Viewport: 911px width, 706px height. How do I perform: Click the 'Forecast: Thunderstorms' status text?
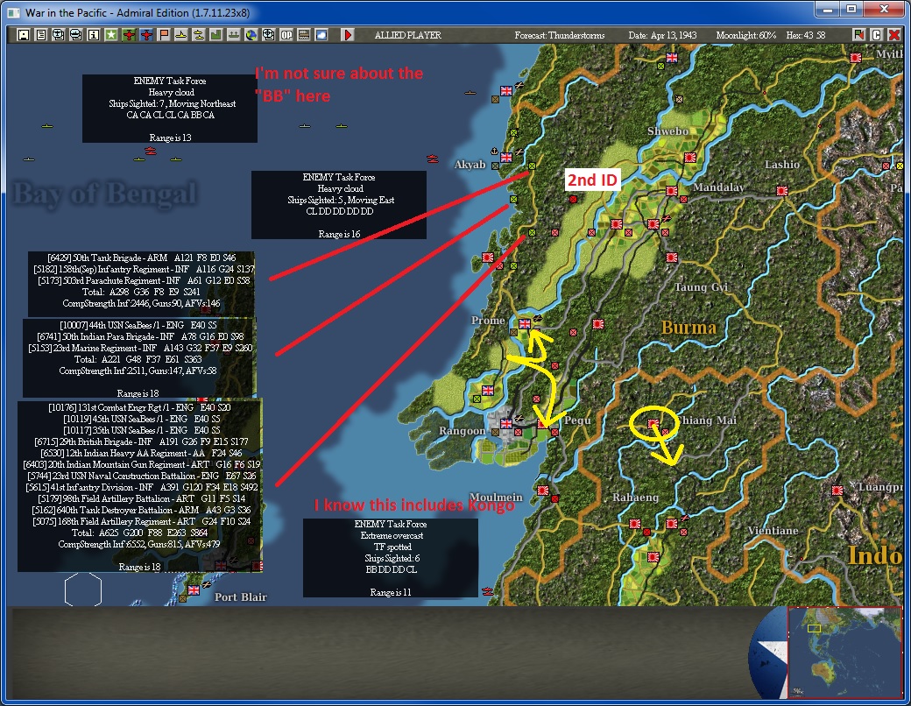[x=560, y=35]
